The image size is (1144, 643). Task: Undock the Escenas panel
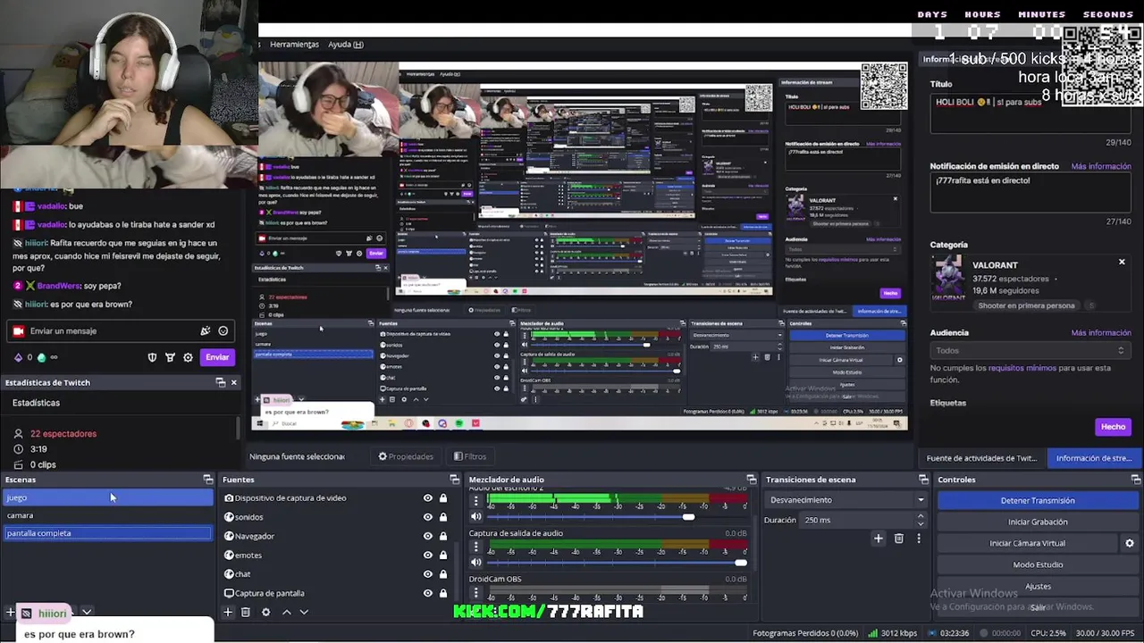pyautogui.click(x=208, y=480)
